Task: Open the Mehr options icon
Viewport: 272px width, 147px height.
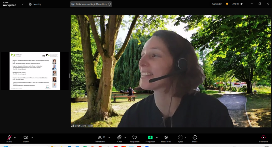Action: click(195, 138)
